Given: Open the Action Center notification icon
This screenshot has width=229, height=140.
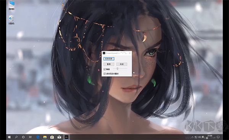Looking at the screenshot, I should click(218, 137).
